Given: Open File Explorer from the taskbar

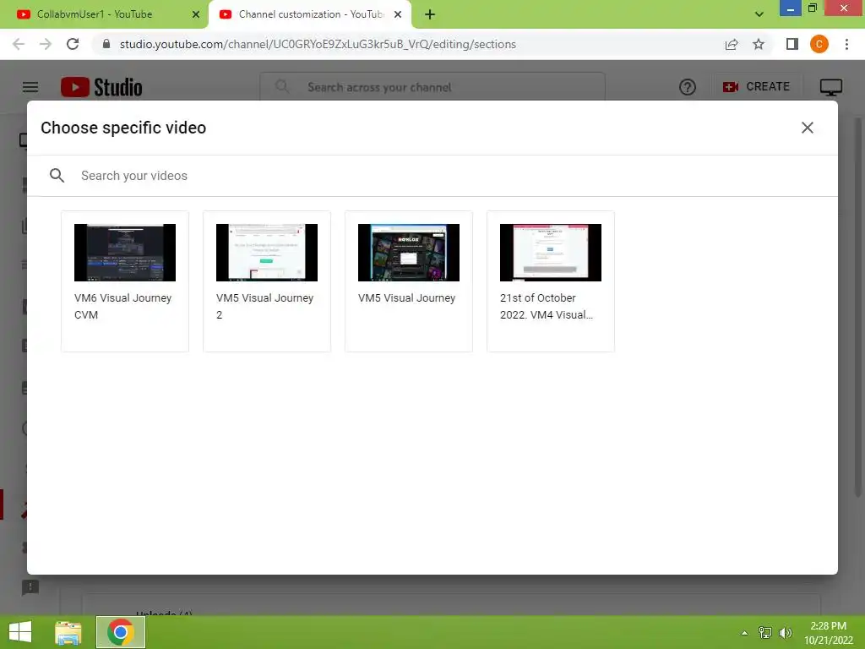Looking at the screenshot, I should [68, 632].
